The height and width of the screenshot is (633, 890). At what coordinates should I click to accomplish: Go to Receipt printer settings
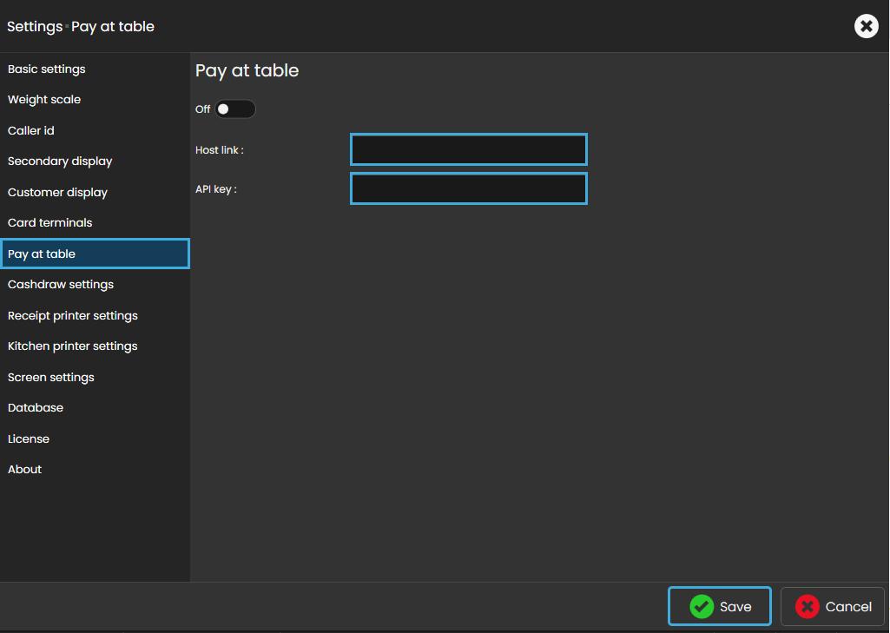pos(73,316)
